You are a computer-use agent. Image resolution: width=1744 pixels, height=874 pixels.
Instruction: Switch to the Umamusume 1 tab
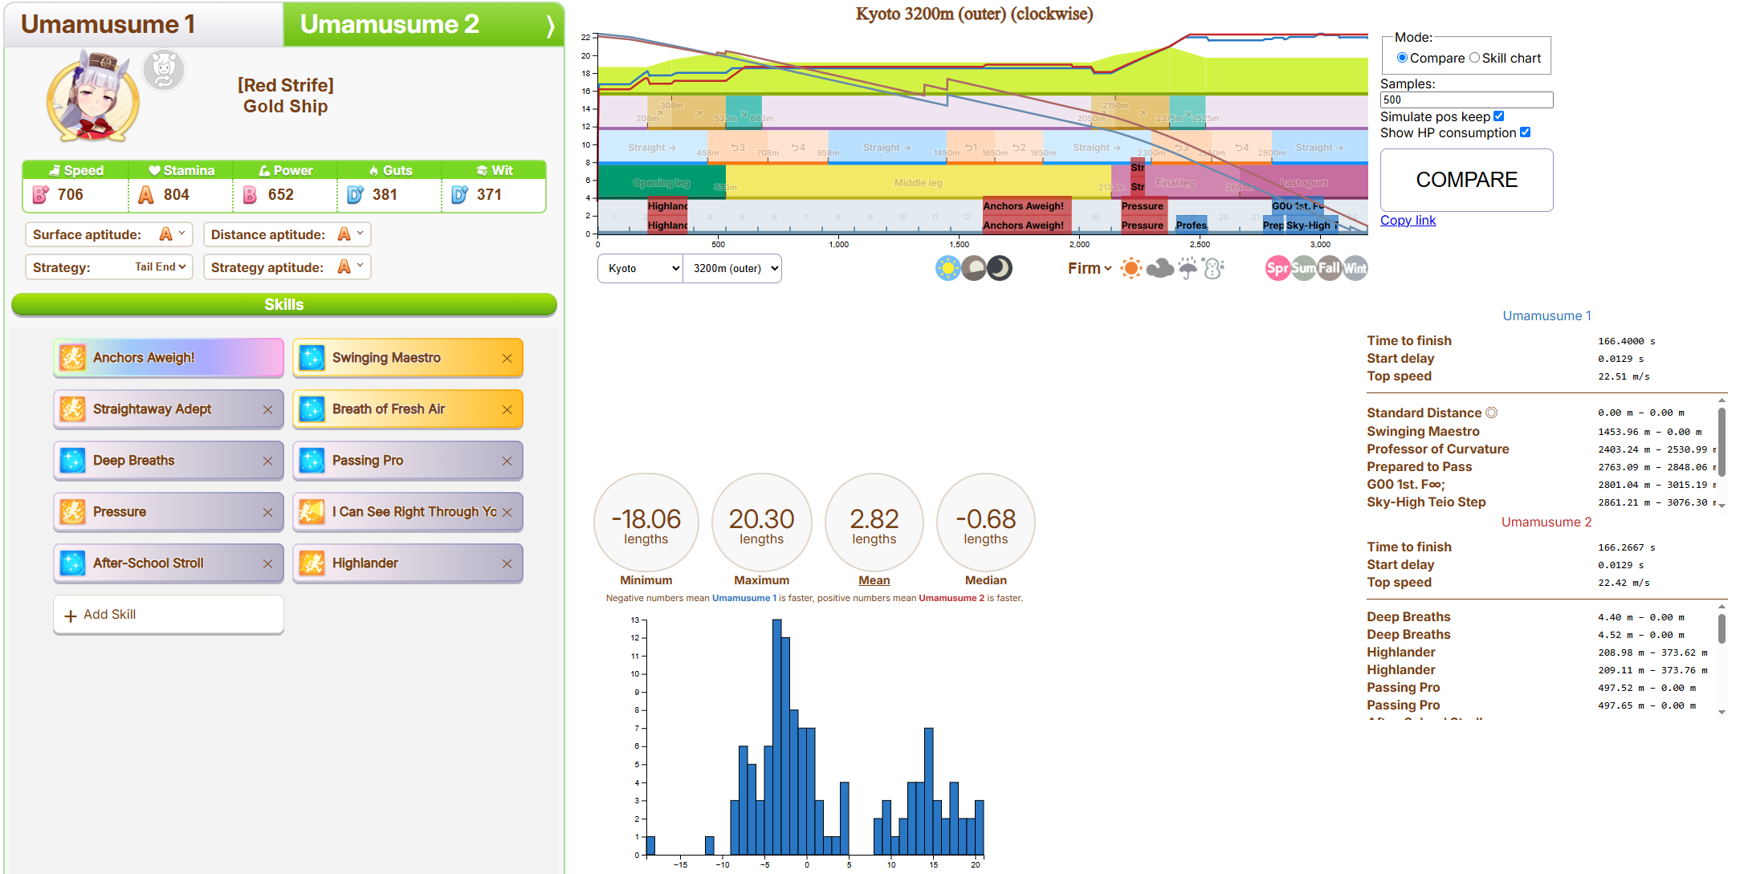[x=145, y=25]
